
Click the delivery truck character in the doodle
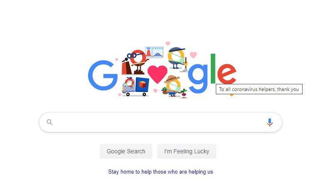click(136, 87)
